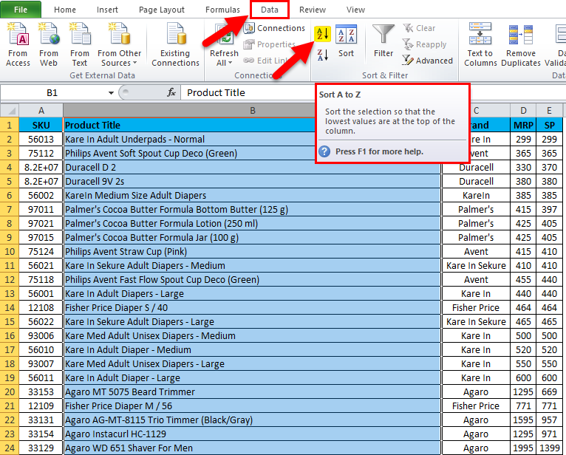Select row 1 header
The height and width of the screenshot is (455, 566).
click(x=10, y=126)
